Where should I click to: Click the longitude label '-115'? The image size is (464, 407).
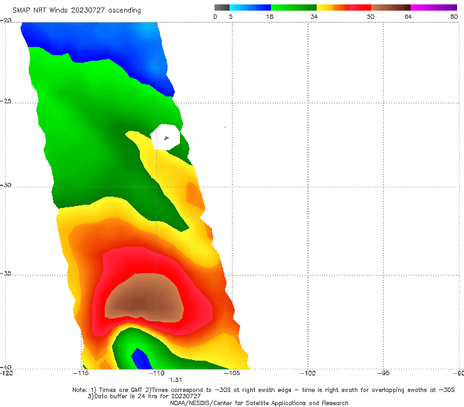point(81,373)
